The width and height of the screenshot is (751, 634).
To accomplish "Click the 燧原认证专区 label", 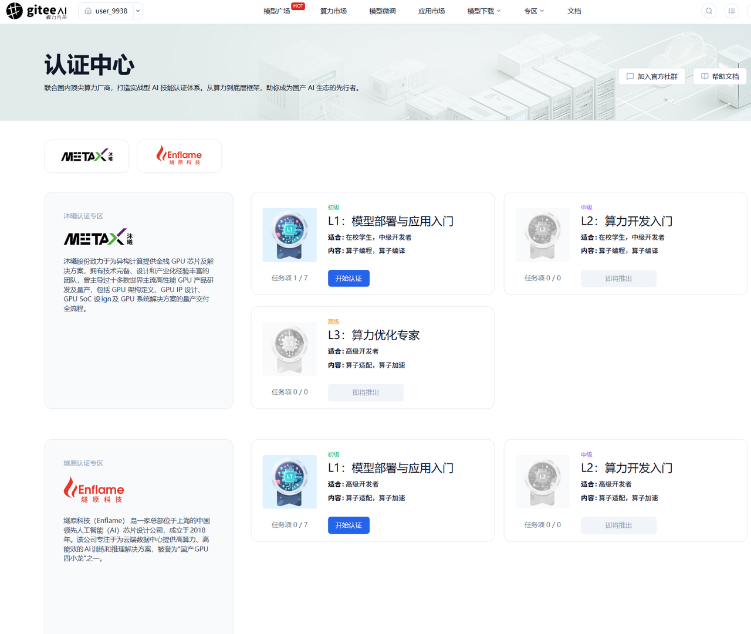I will coord(83,463).
